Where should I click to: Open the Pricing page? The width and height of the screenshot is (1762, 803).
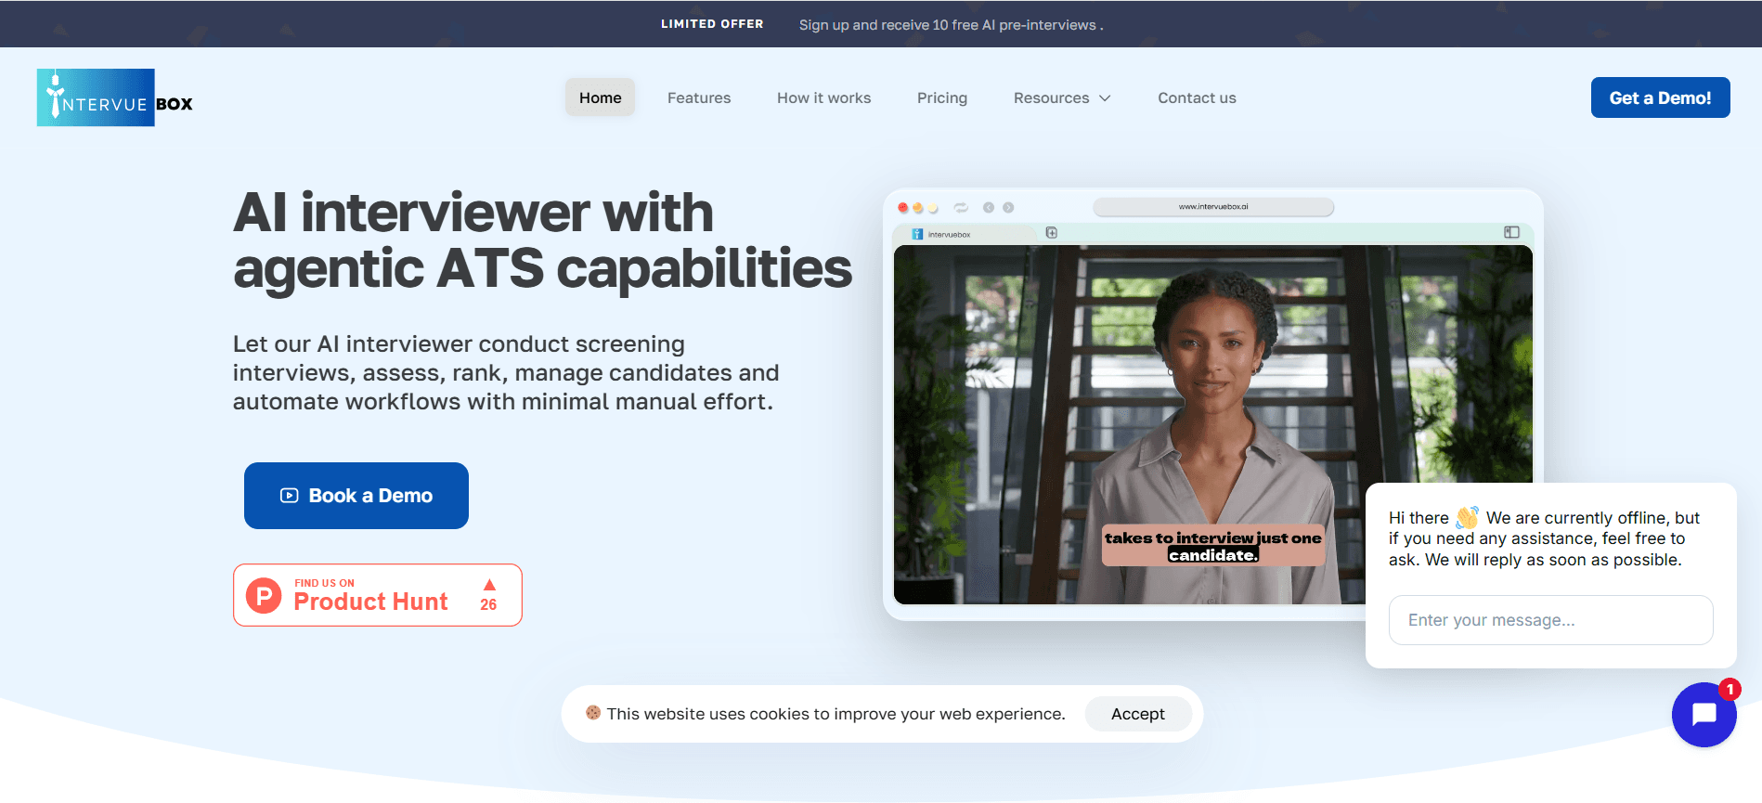coord(941,98)
